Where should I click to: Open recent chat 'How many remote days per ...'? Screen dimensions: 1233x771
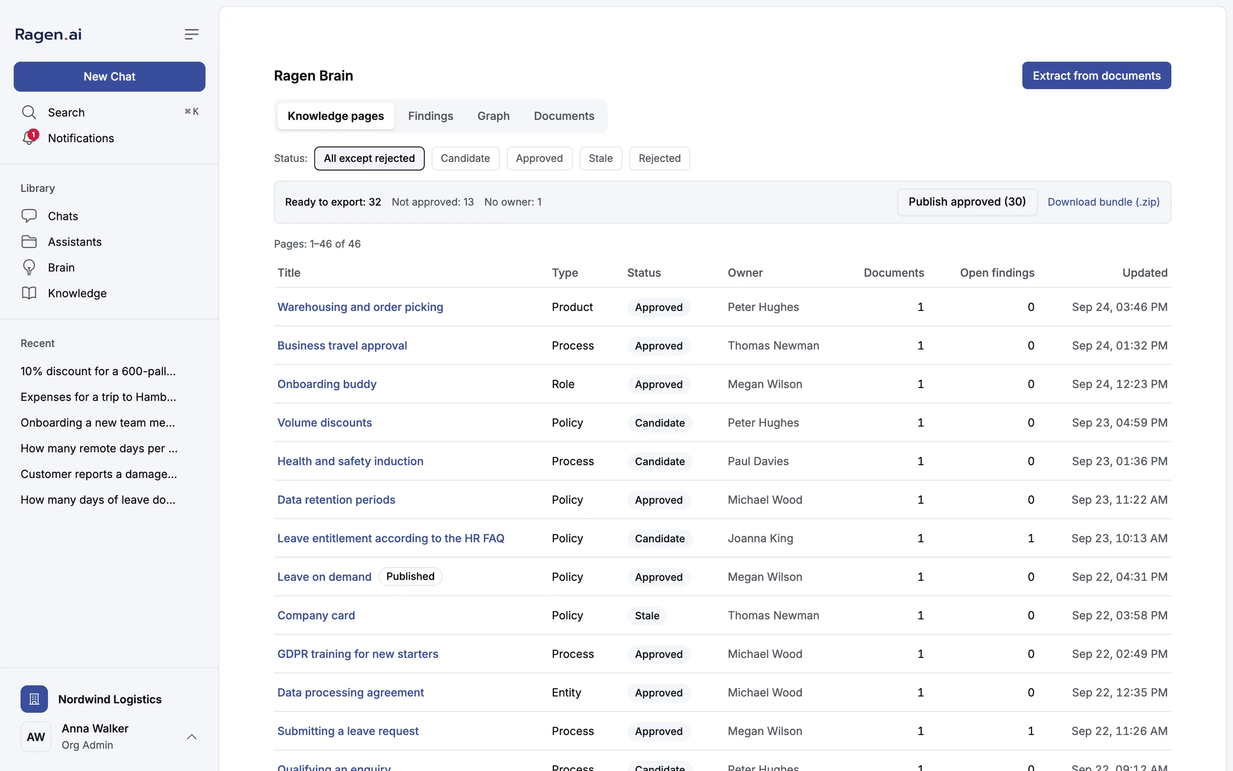pyautogui.click(x=99, y=448)
